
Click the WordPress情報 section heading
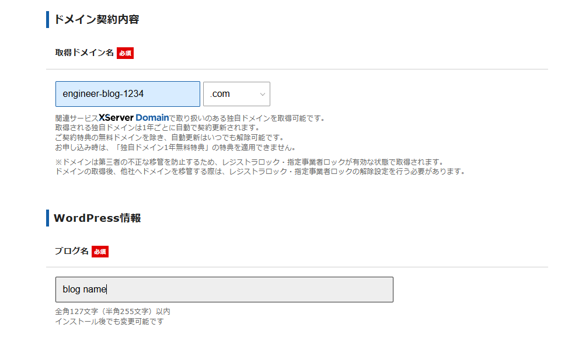coord(97,218)
